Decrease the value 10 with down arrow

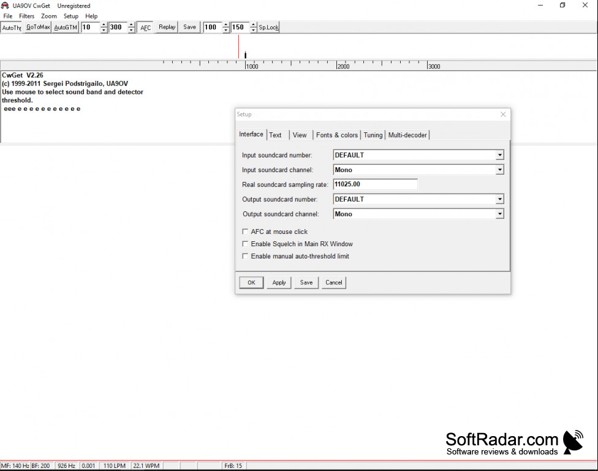104,30
